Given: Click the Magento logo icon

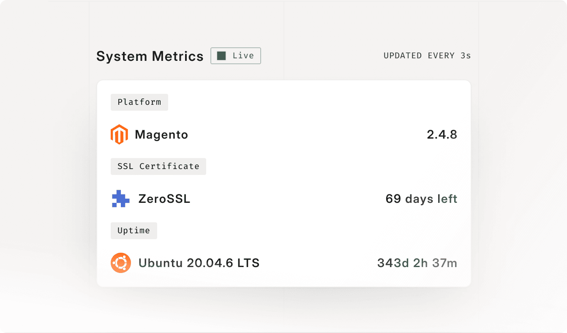Looking at the screenshot, I should click(119, 135).
